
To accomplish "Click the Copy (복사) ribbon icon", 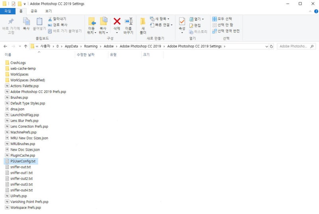I will point(26,22).
